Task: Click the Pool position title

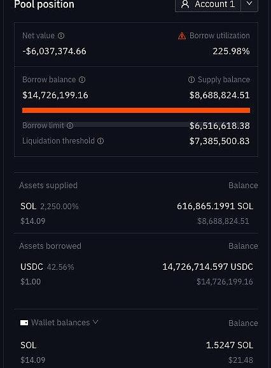Action: (x=45, y=4)
